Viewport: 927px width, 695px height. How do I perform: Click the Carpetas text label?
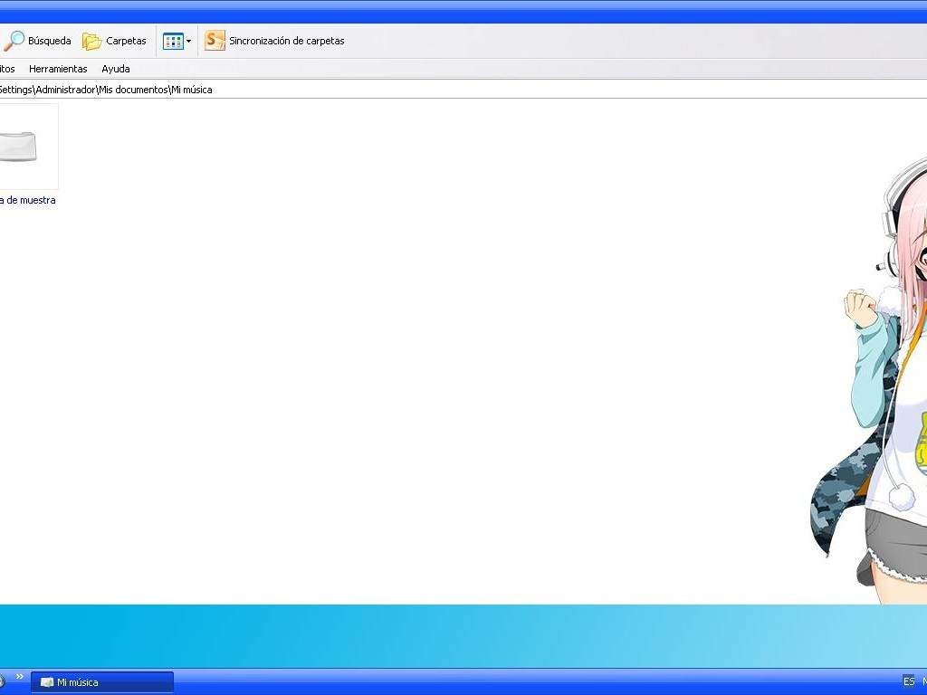tap(126, 41)
